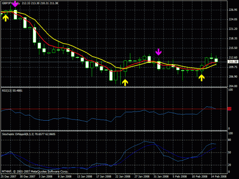Image resolution: width=239 pixels, height=179 pixels.
Task: Select the 17 Jan 2008 date label
Action: tap(104, 176)
